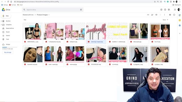Image resolution: width=182 pixels, height=102 pixels.
Task: Click the Google account avatar in Drive
Action: 179,10
